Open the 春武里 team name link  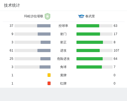(90, 16)
